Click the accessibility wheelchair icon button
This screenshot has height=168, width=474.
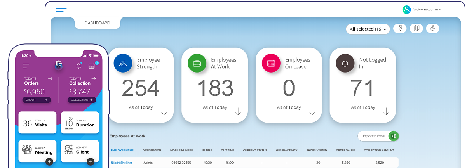coord(433,28)
